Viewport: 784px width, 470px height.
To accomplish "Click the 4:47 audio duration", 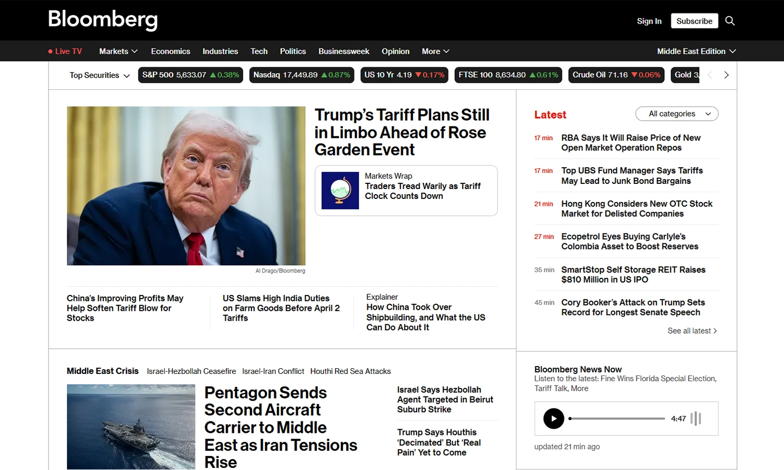I will [678, 418].
